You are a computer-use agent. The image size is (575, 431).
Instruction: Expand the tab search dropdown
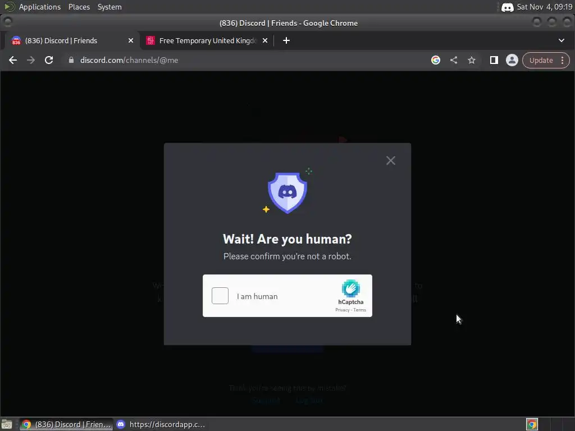562,40
